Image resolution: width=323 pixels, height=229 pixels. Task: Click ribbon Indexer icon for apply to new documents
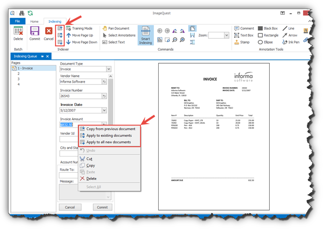[x=60, y=42]
